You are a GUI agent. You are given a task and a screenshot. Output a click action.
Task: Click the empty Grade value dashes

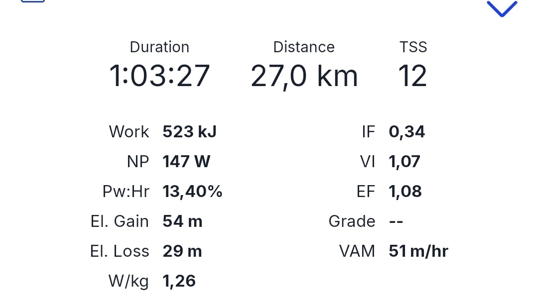pos(396,221)
